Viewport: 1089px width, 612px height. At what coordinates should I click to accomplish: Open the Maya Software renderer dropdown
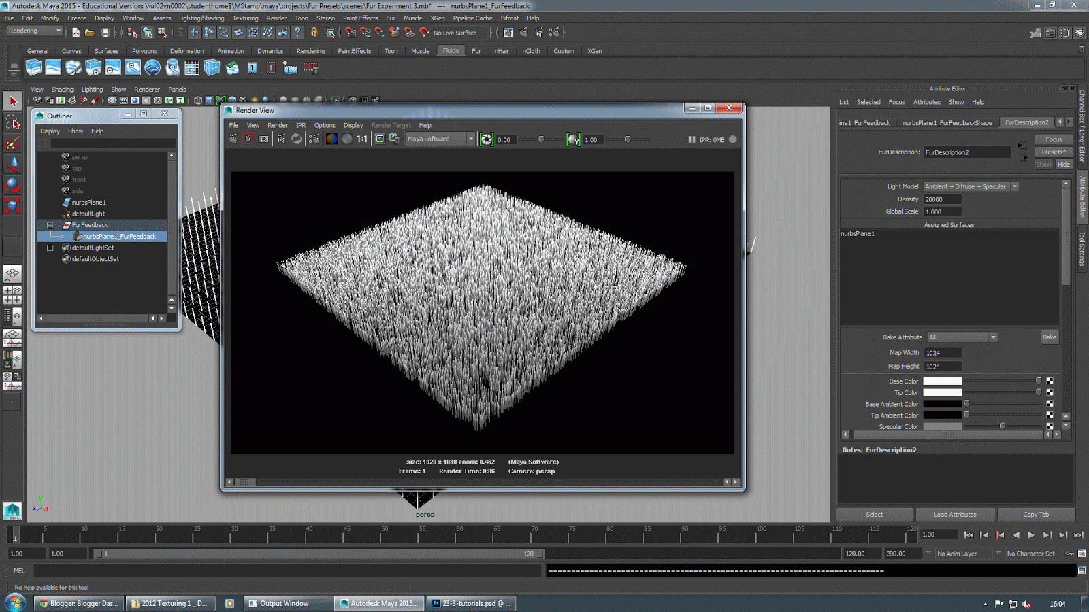(x=471, y=139)
